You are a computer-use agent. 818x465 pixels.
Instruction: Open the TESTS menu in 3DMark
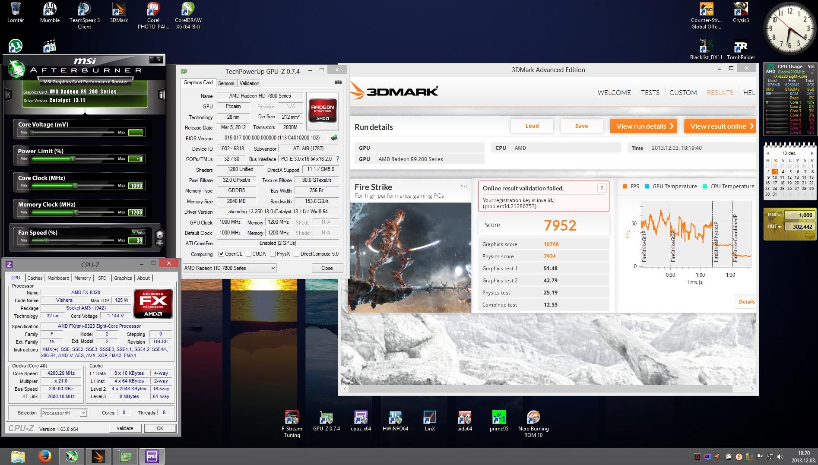tap(650, 92)
